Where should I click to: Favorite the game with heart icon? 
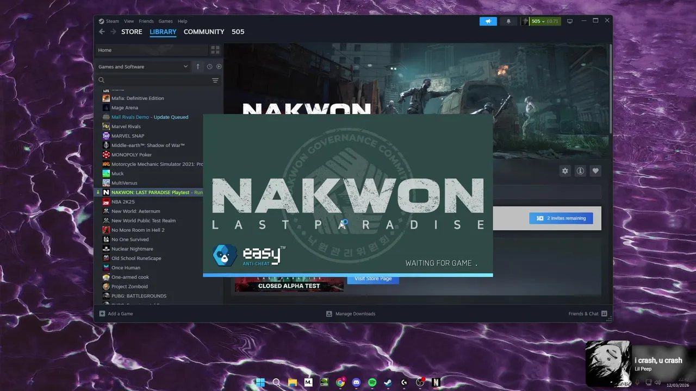pos(595,171)
